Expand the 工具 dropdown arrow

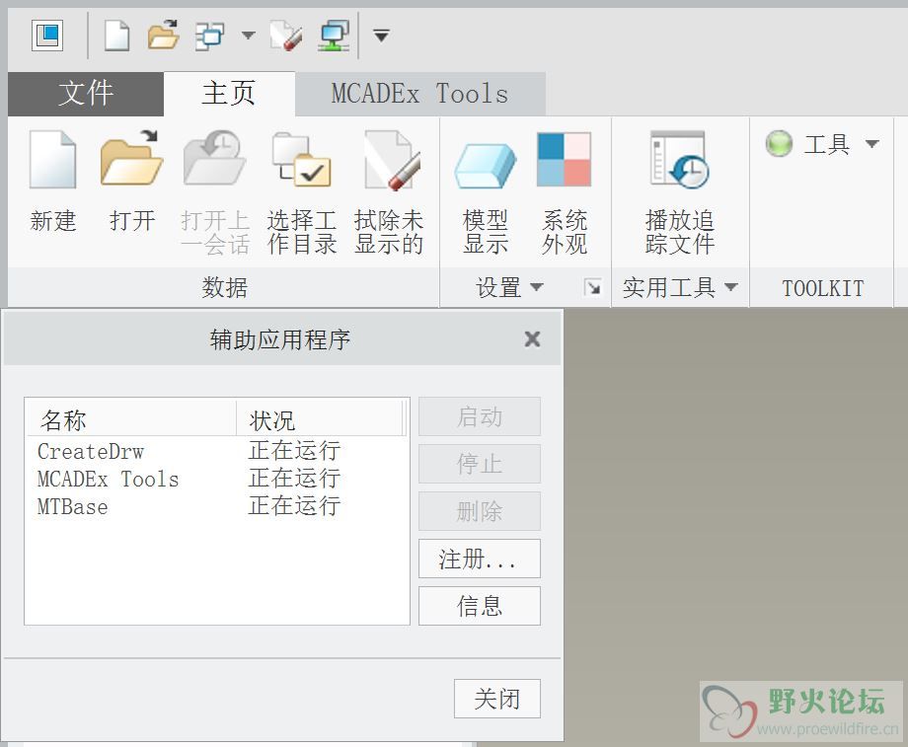[x=872, y=143]
